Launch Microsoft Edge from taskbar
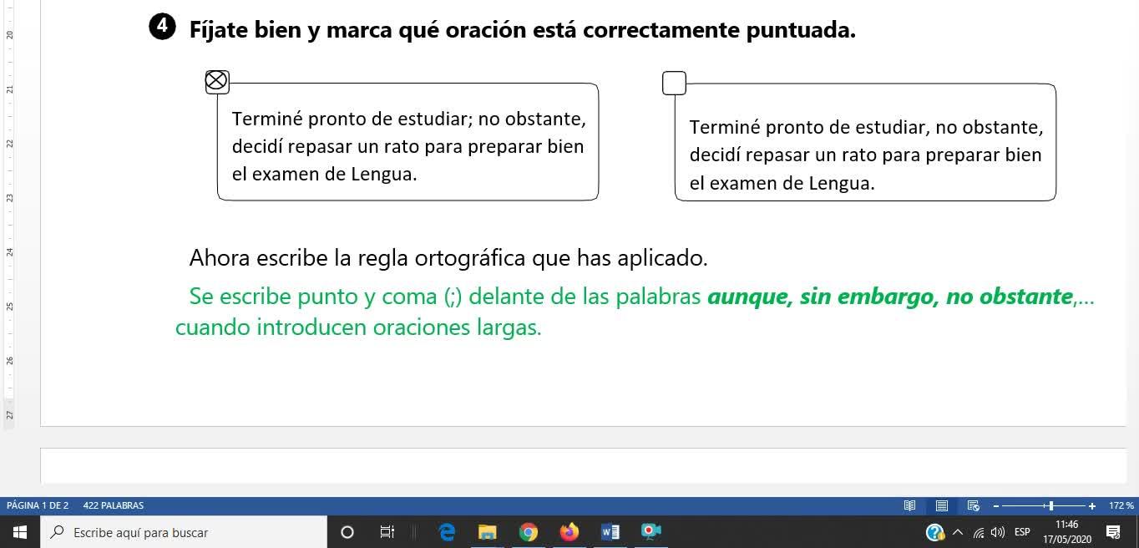This screenshot has height=548, width=1139. point(447,532)
